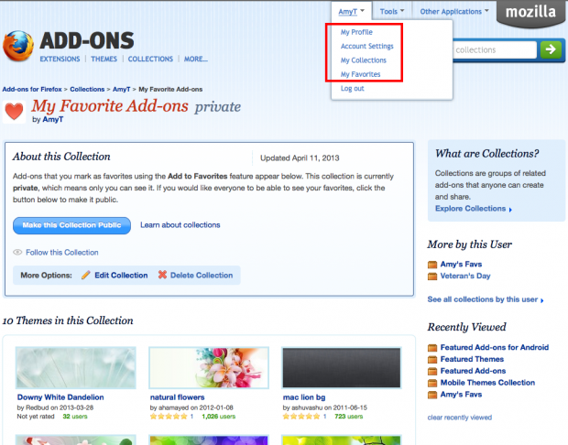This screenshot has width=568, height=445.
Task: Click the Amy's Favs collection icon under More by this User
Action: coord(432,264)
